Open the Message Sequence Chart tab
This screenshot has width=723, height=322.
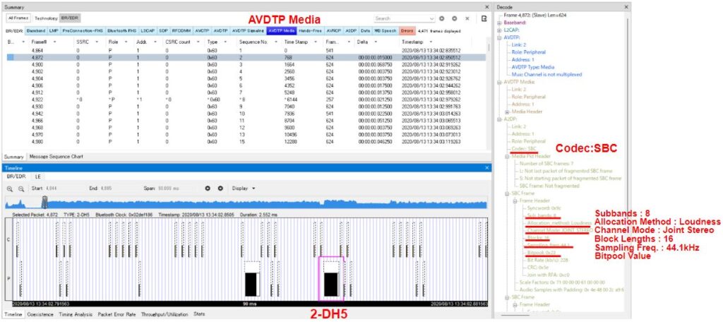coord(56,157)
